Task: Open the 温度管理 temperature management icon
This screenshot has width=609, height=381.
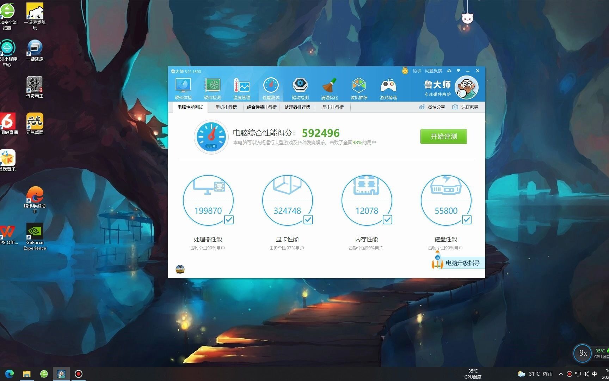Action: point(242,89)
